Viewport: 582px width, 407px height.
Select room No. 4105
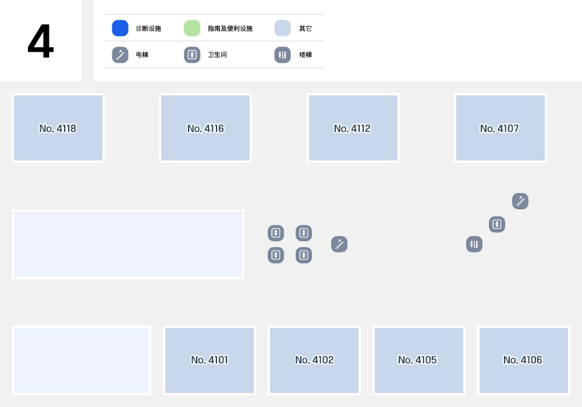[x=419, y=360]
